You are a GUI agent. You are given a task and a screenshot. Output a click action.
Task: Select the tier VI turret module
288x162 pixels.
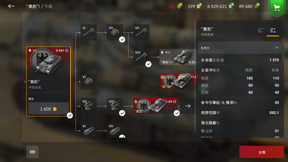(x=89, y=81)
